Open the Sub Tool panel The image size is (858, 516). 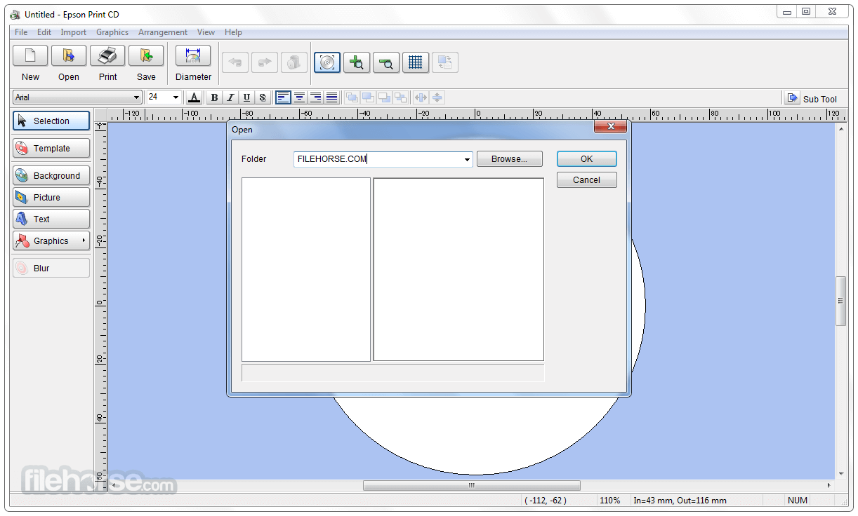[812, 99]
